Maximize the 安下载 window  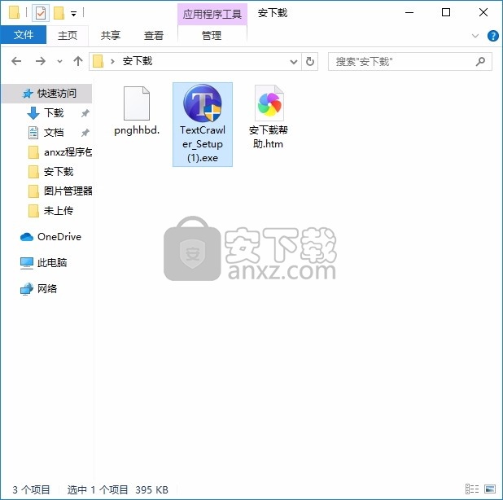click(446, 13)
